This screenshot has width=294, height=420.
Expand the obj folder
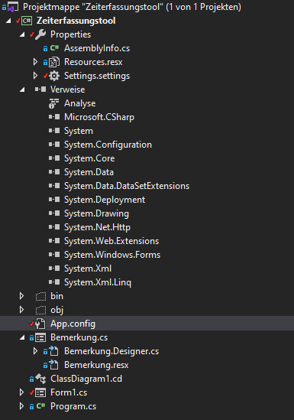21,310
